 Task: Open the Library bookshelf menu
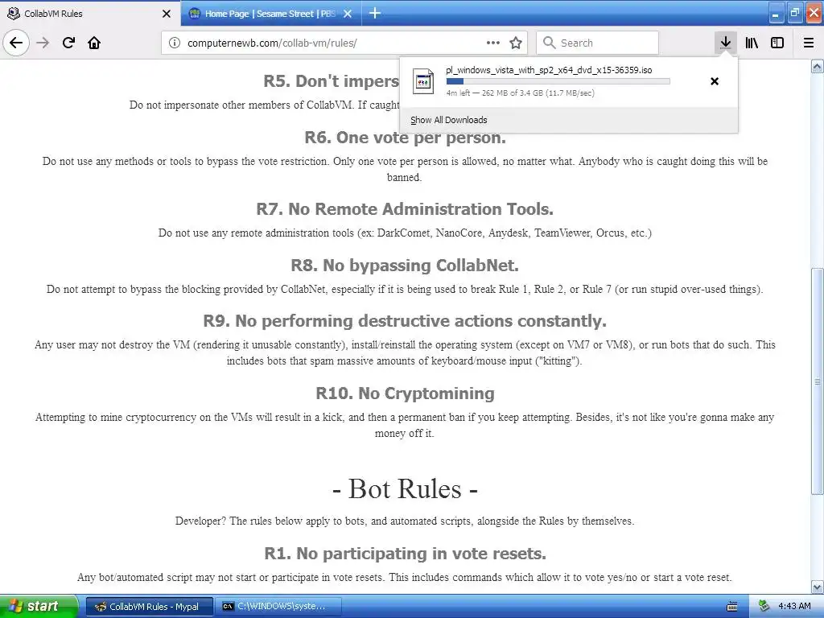[752, 43]
